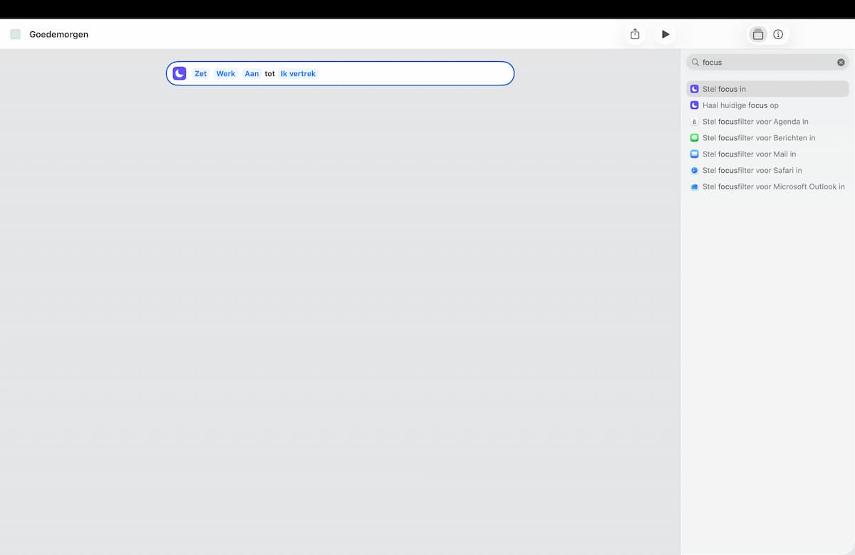The image size is (855, 555).
Task: Click into the focus search text field
Action: [767, 63]
